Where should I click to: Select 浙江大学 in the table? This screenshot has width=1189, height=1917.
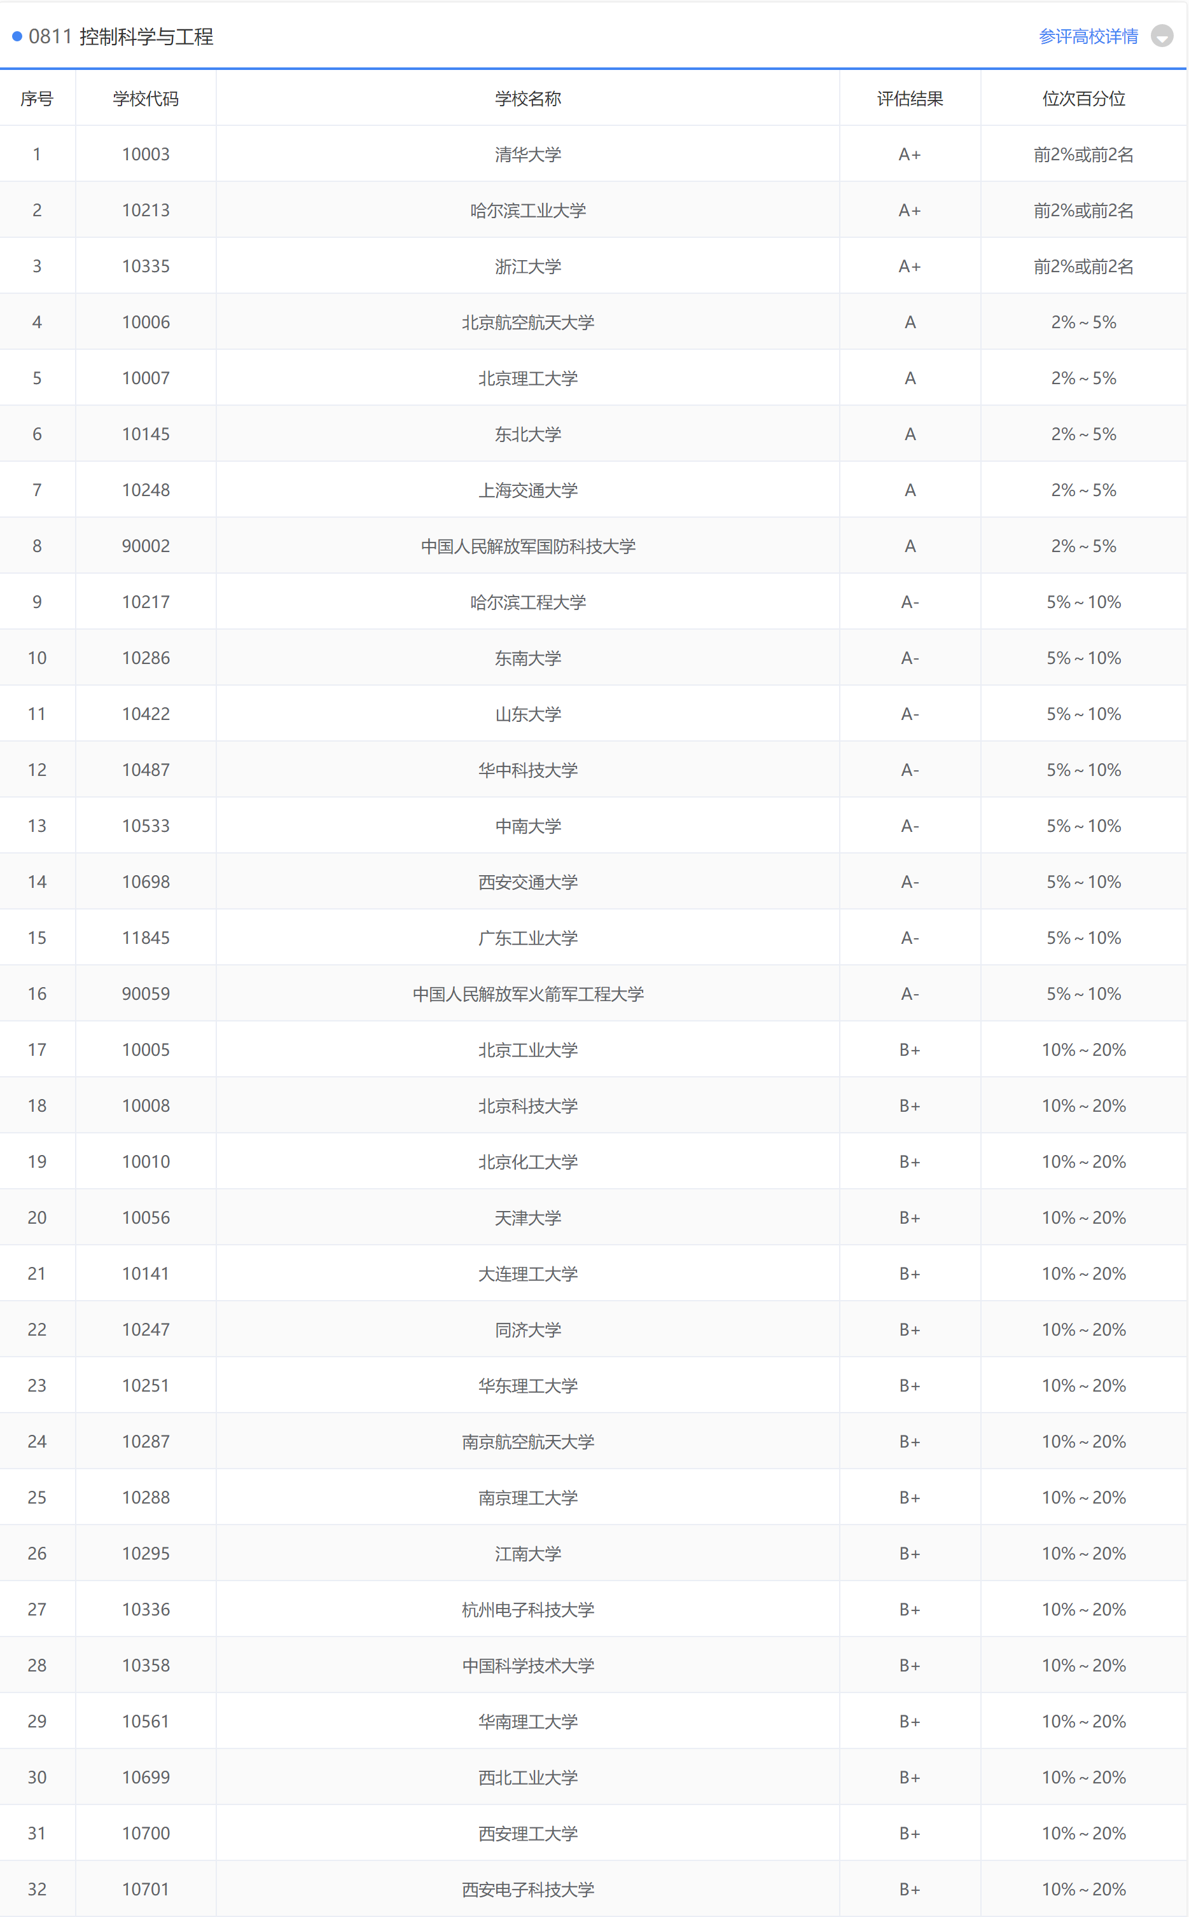(x=527, y=266)
